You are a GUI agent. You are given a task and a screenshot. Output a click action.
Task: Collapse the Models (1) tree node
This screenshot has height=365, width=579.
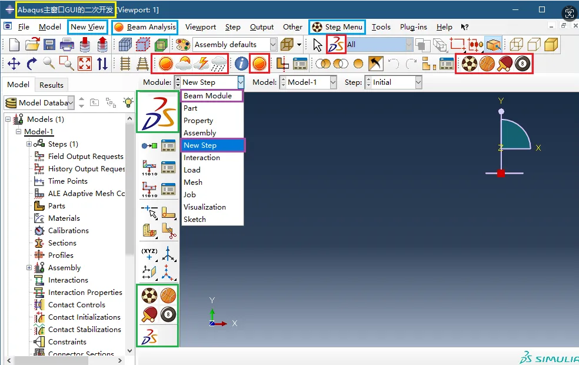8,120
